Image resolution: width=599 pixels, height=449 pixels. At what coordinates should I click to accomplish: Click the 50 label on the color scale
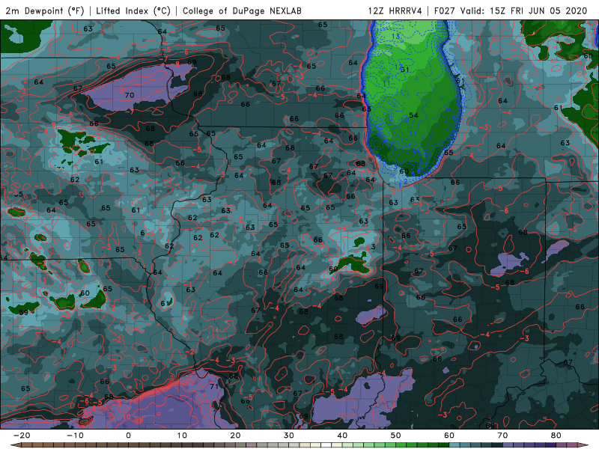tap(396, 436)
